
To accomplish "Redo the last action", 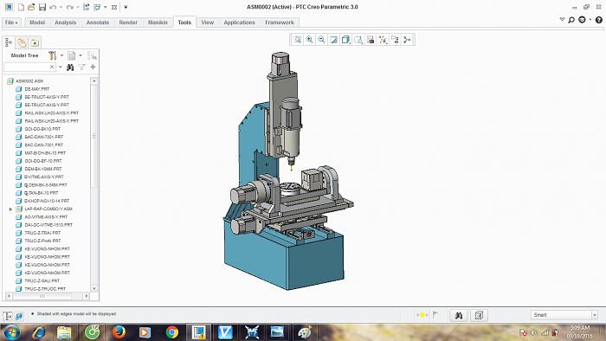I will 69,7.
